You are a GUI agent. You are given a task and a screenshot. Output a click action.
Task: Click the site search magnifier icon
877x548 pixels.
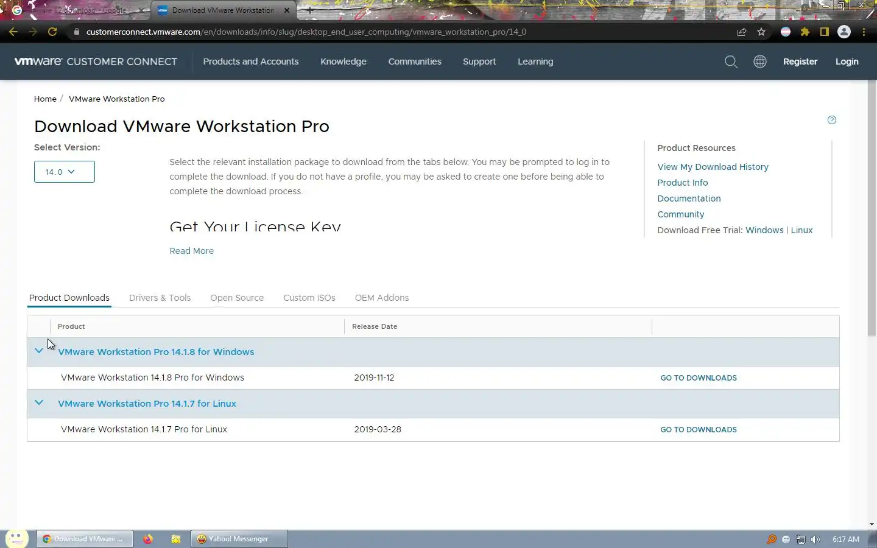click(731, 61)
